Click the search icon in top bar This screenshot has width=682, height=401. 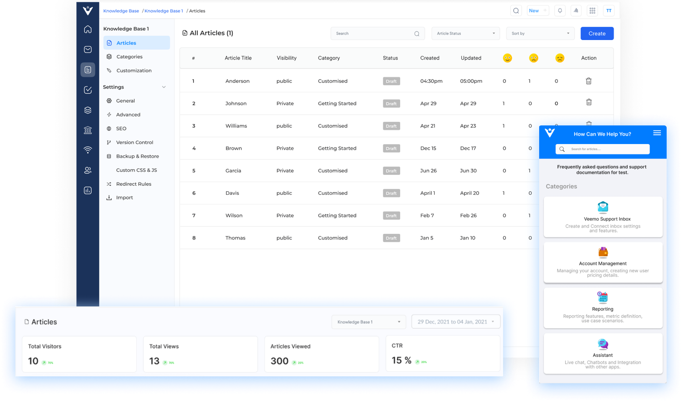(516, 11)
